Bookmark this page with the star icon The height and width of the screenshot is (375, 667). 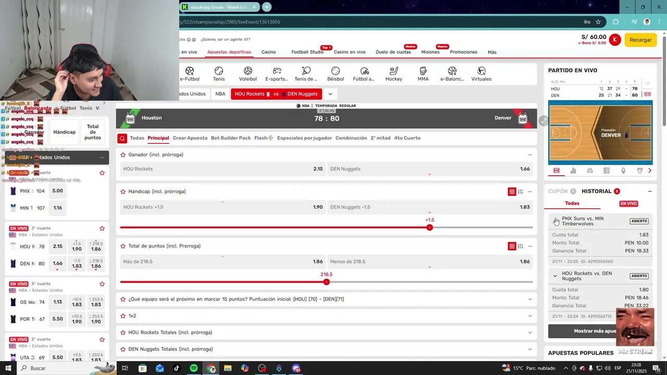coord(598,22)
